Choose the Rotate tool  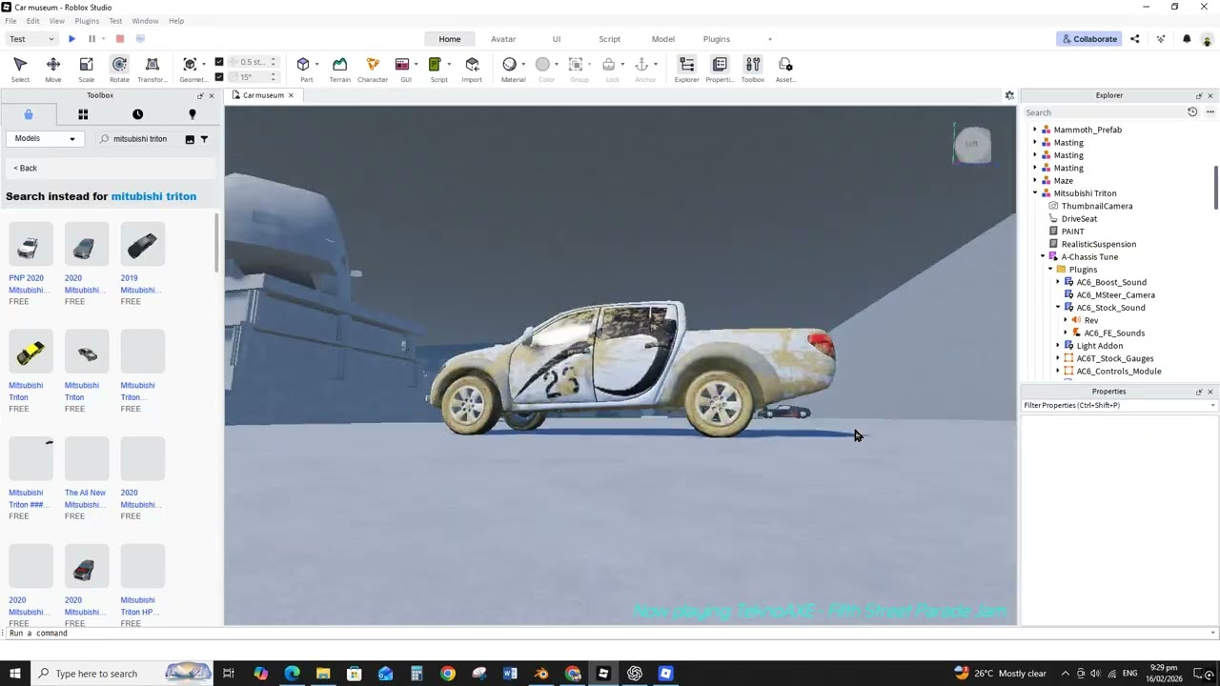(x=119, y=69)
